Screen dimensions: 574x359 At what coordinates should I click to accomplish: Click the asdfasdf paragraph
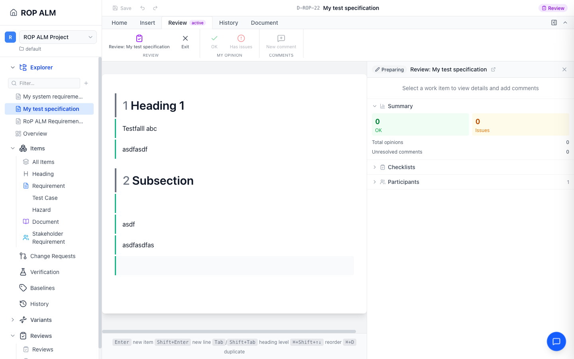pos(135,149)
